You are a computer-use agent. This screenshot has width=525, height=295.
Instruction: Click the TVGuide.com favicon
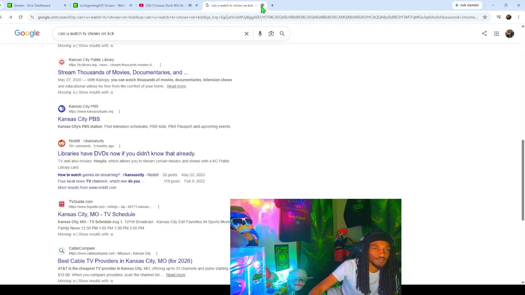(x=62, y=204)
